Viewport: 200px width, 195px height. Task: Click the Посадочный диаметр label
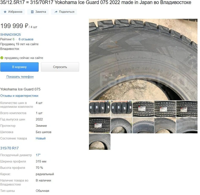tap(16, 155)
